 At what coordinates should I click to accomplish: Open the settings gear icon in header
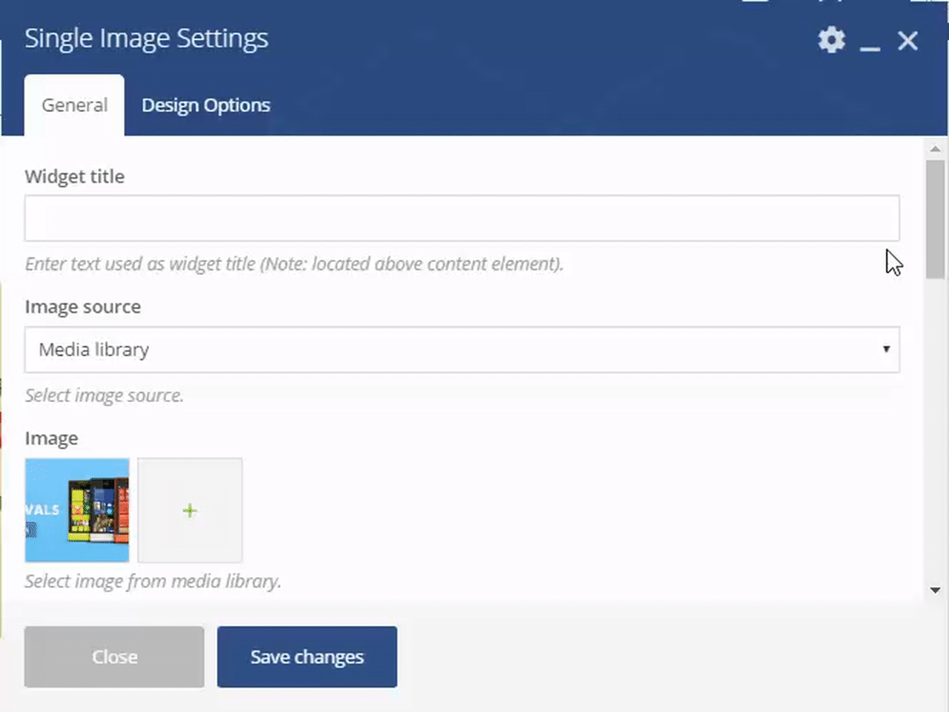click(x=831, y=40)
